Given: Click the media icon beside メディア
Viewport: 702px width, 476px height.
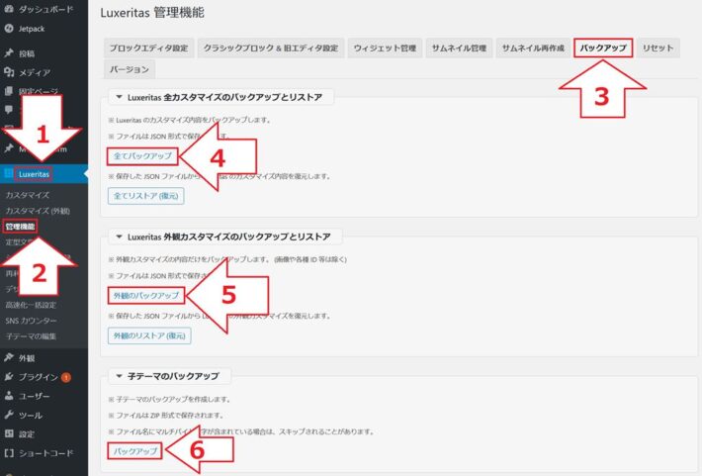Looking at the screenshot, I should pos(9,72).
